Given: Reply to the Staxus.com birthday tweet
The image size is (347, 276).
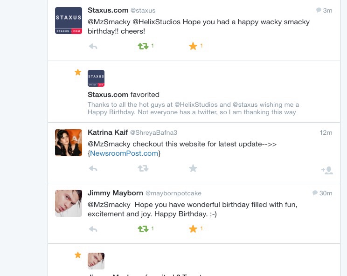Looking at the screenshot, I should click(x=93, y=47).
